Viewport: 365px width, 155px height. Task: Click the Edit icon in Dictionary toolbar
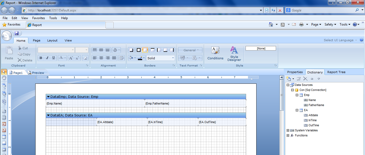pos(299,79)
